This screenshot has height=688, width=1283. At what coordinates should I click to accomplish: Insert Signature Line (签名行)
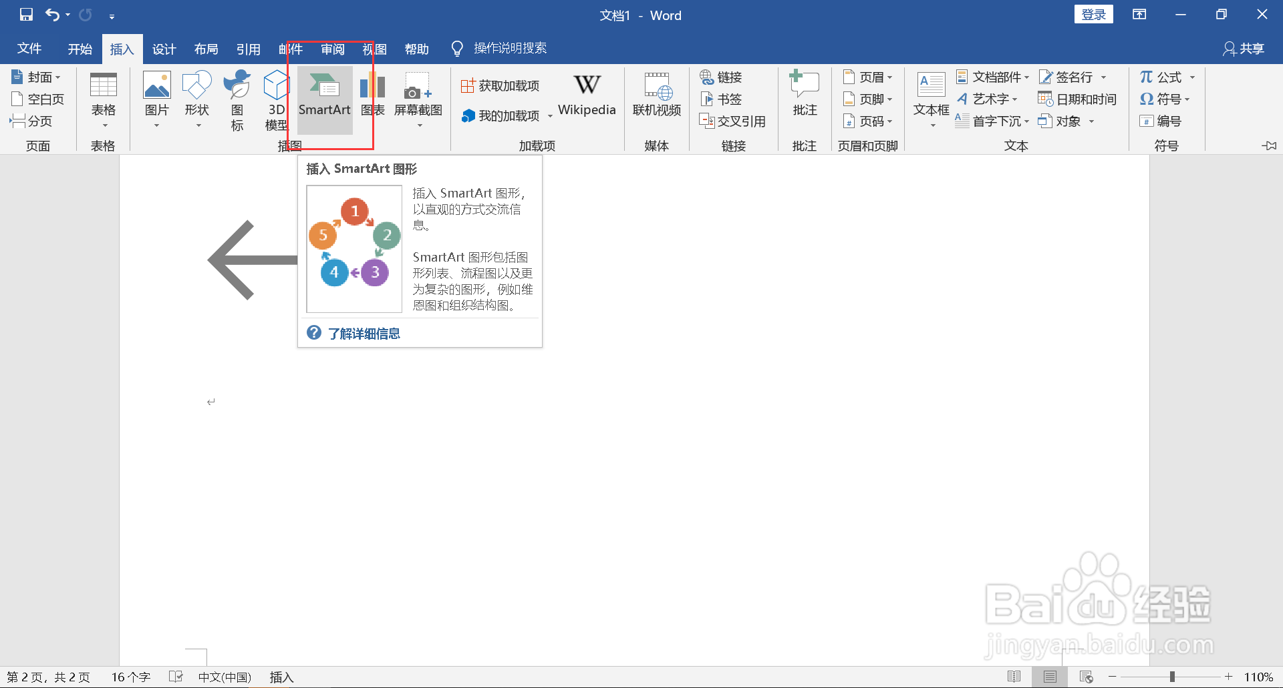coord(1073,77)
